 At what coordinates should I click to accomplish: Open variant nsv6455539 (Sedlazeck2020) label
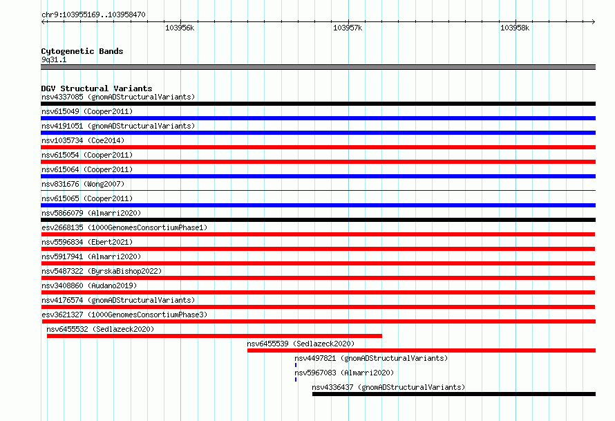[x=301, y=344]
